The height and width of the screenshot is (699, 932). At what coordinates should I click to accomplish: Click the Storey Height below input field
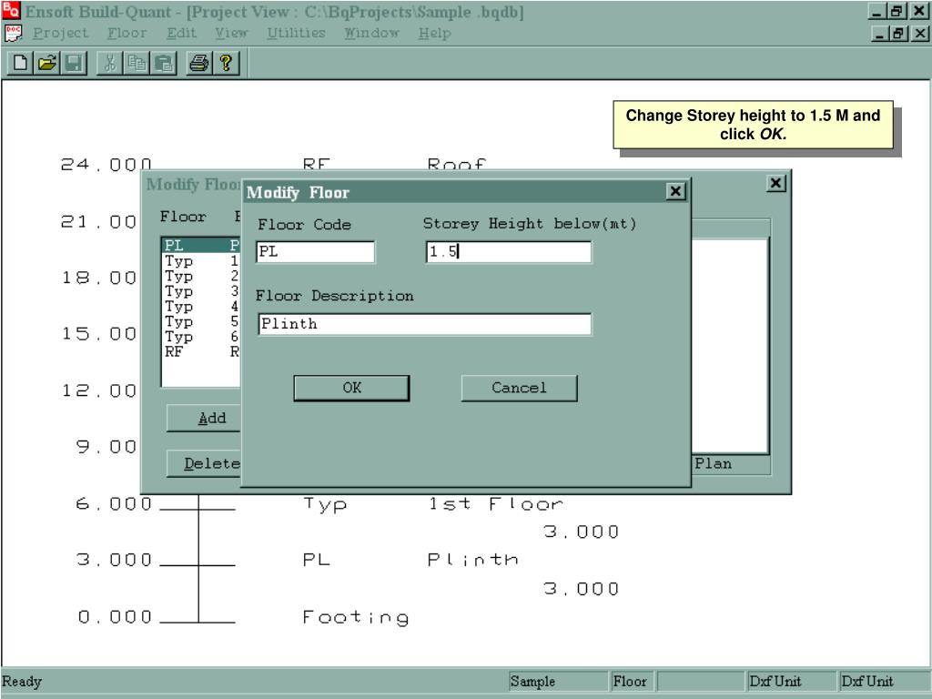pos(508,252)
